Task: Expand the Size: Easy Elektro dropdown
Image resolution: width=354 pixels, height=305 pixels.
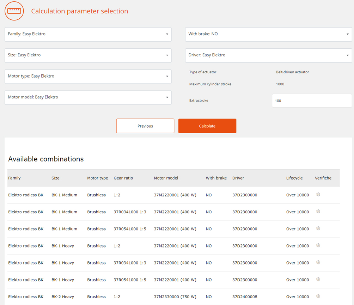Action: pos(88,55)
